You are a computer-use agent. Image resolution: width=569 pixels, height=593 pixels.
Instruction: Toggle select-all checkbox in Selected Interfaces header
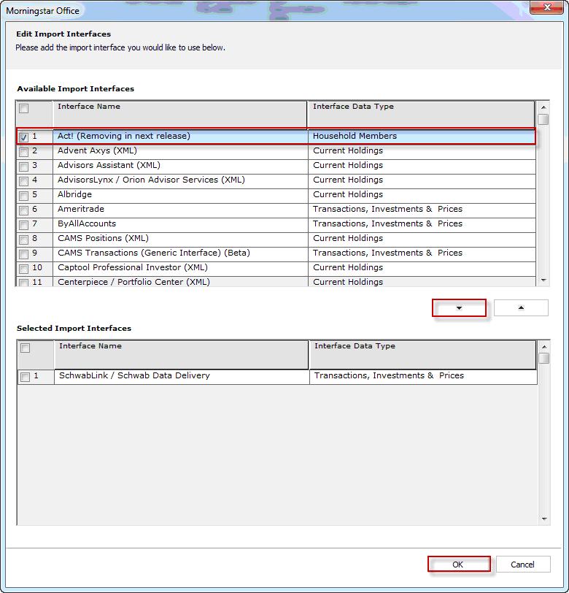tap(26, 348)
